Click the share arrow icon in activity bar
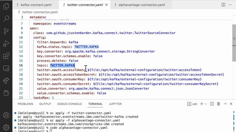 click(6, 81)
